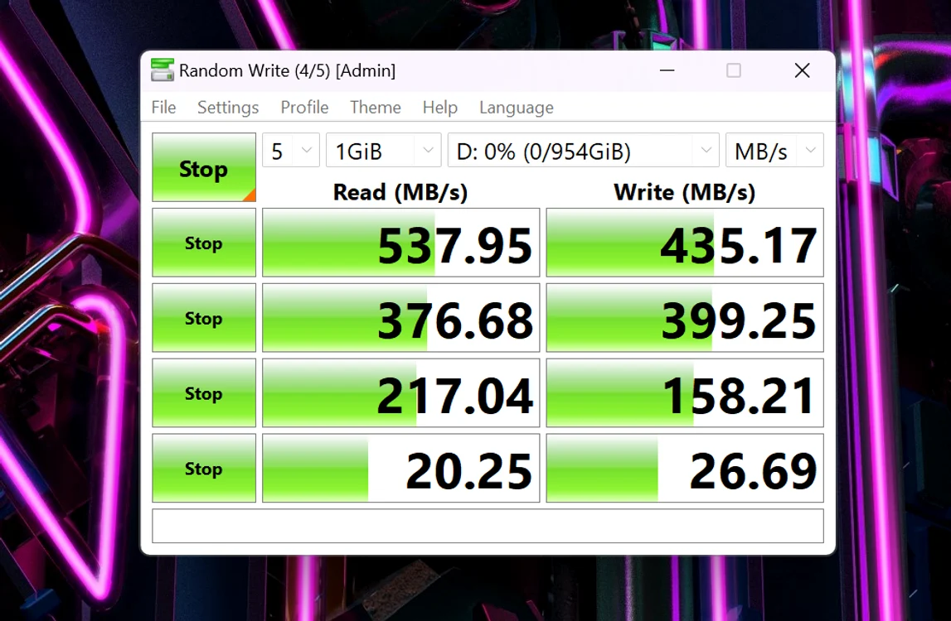The image size is (951, 621).
Task: Open the Profile menu
Action: click(304, 108)
